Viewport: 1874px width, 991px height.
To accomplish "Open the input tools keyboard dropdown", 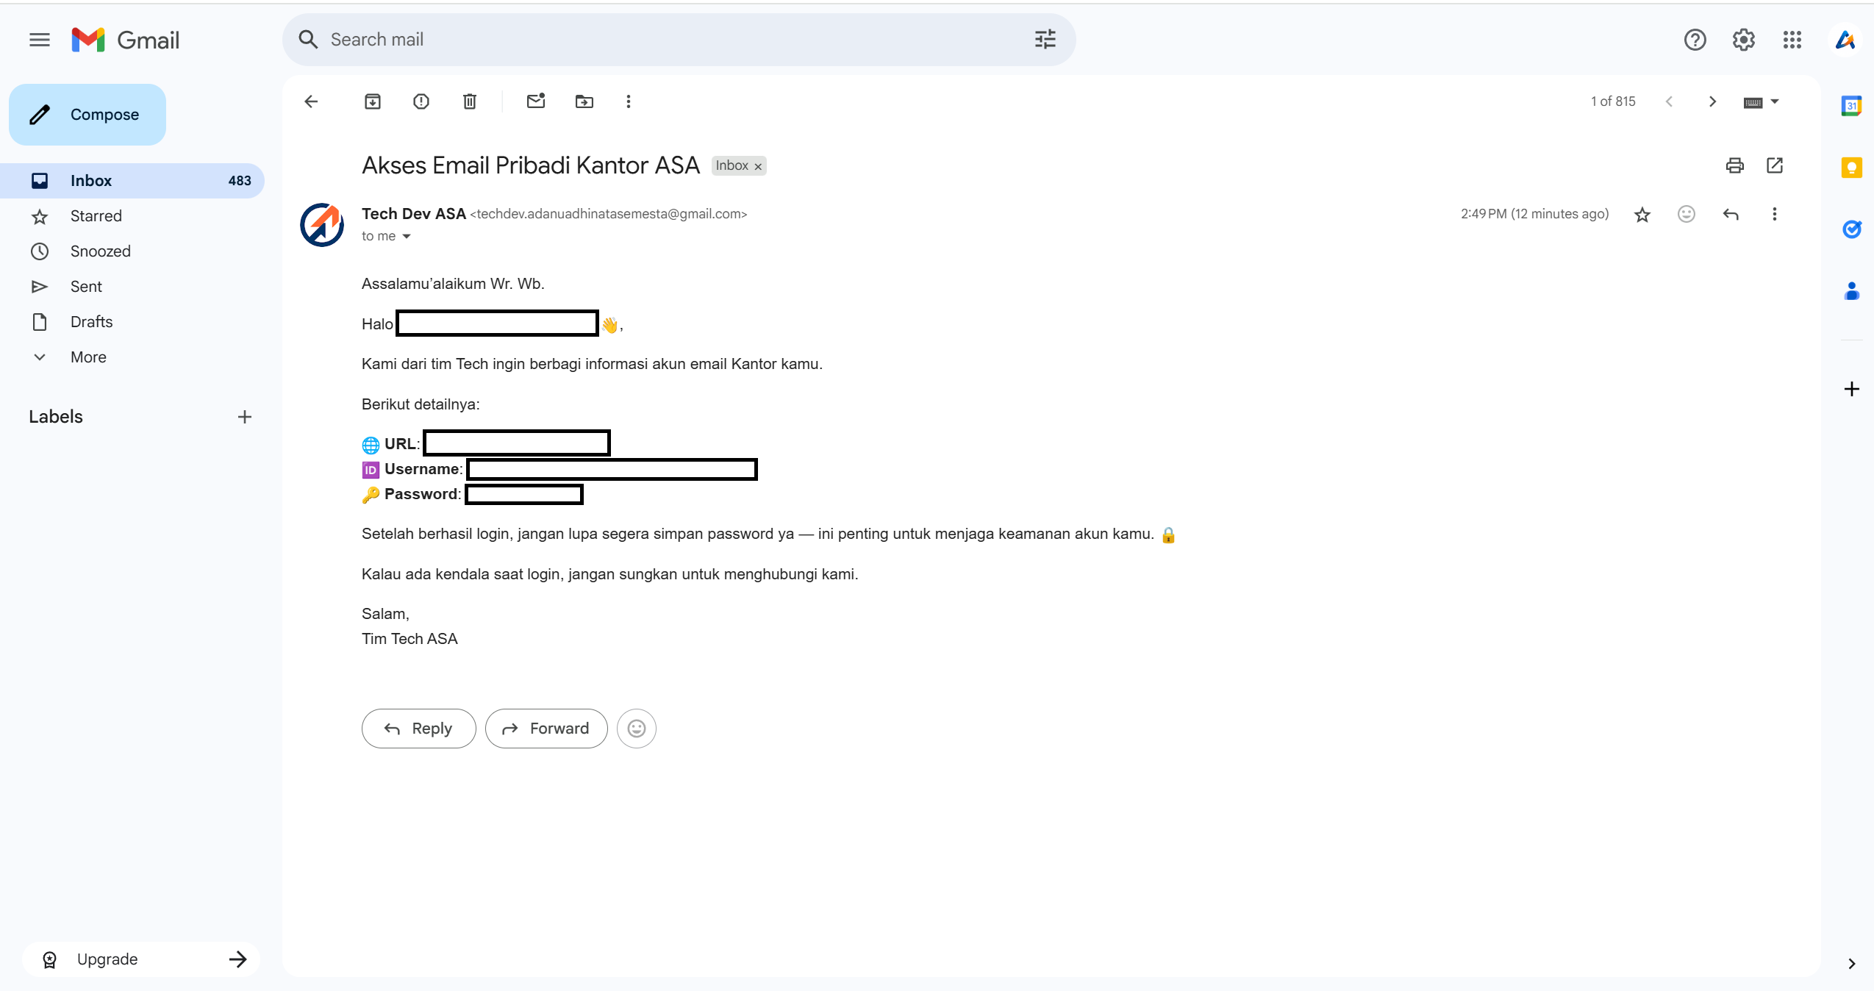I will click(x=1775, y=102).
